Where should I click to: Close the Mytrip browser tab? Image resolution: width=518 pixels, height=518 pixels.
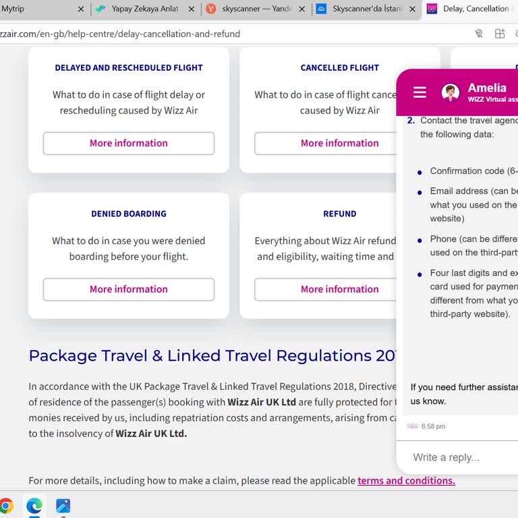point(81,9)
